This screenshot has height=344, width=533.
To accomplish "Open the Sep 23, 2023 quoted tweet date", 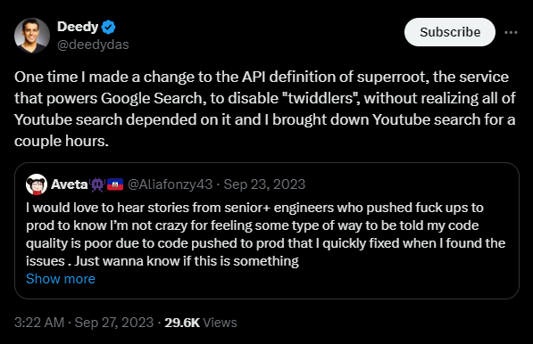I will click(x=264, y=184).
